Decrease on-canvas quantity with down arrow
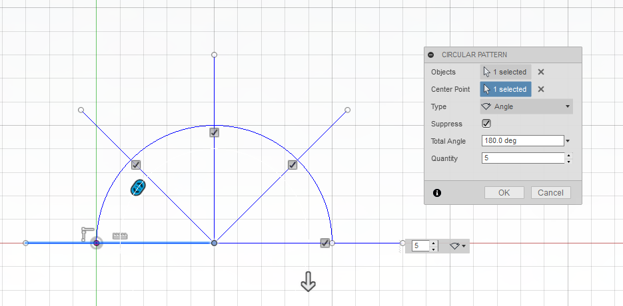623x306 pixels. point(434,249)
